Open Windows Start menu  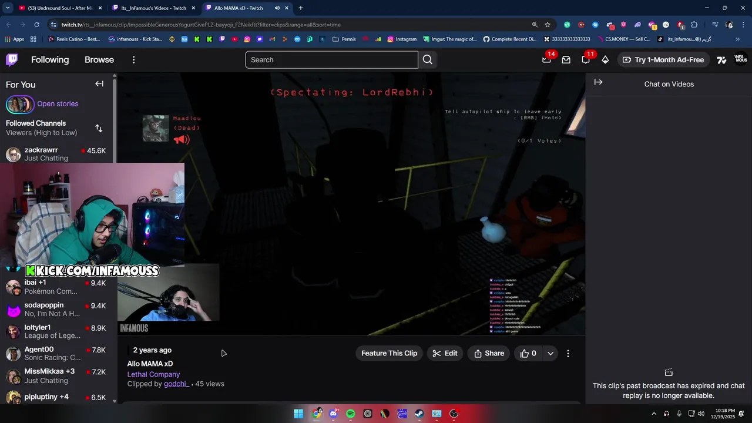(x=298, y=414)
